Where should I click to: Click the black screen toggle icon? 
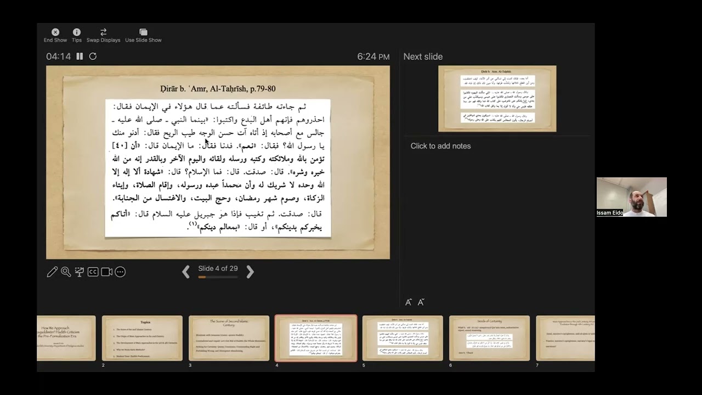[80, 272]
